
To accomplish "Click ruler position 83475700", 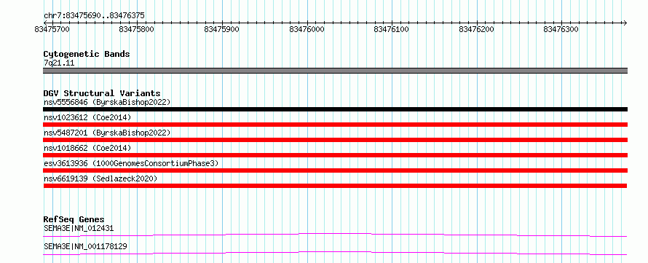I will [x=52, y=29].
